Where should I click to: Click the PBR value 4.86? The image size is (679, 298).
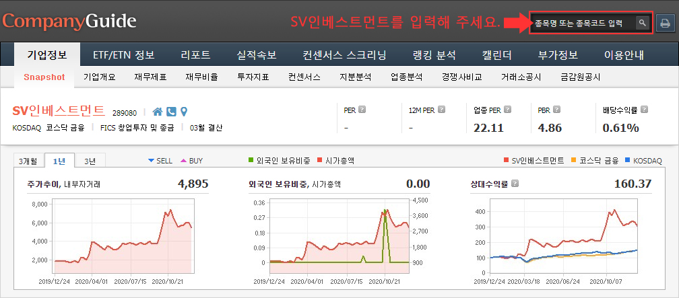550,128
